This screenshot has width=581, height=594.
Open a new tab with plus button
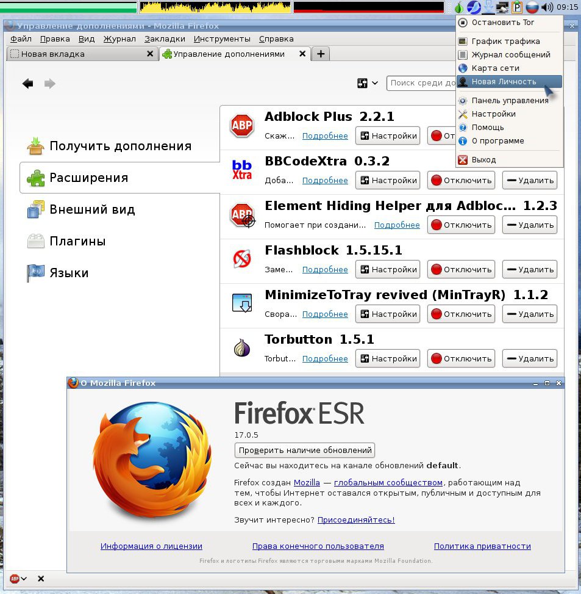[x=321, y=54]
